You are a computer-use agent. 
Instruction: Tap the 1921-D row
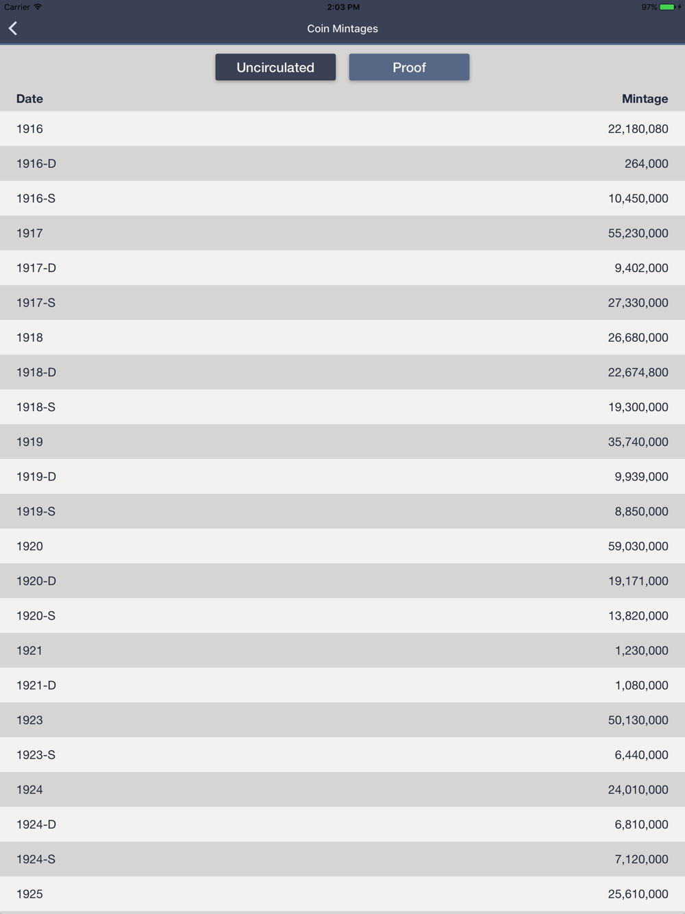[x=342, y=685]
